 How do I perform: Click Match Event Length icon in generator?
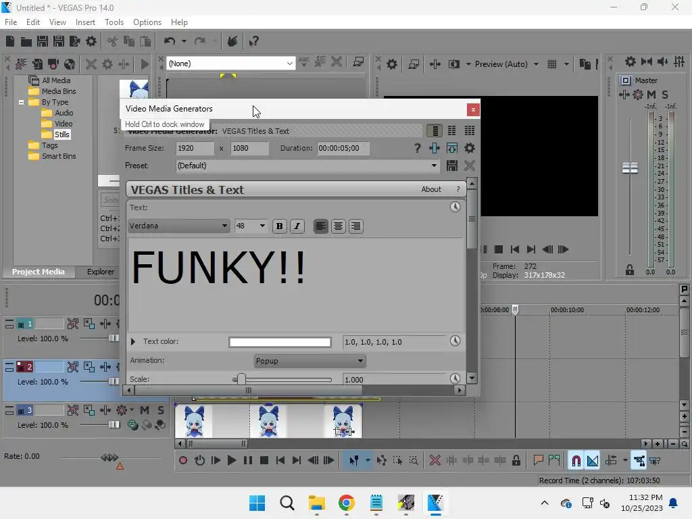[451, 148]
